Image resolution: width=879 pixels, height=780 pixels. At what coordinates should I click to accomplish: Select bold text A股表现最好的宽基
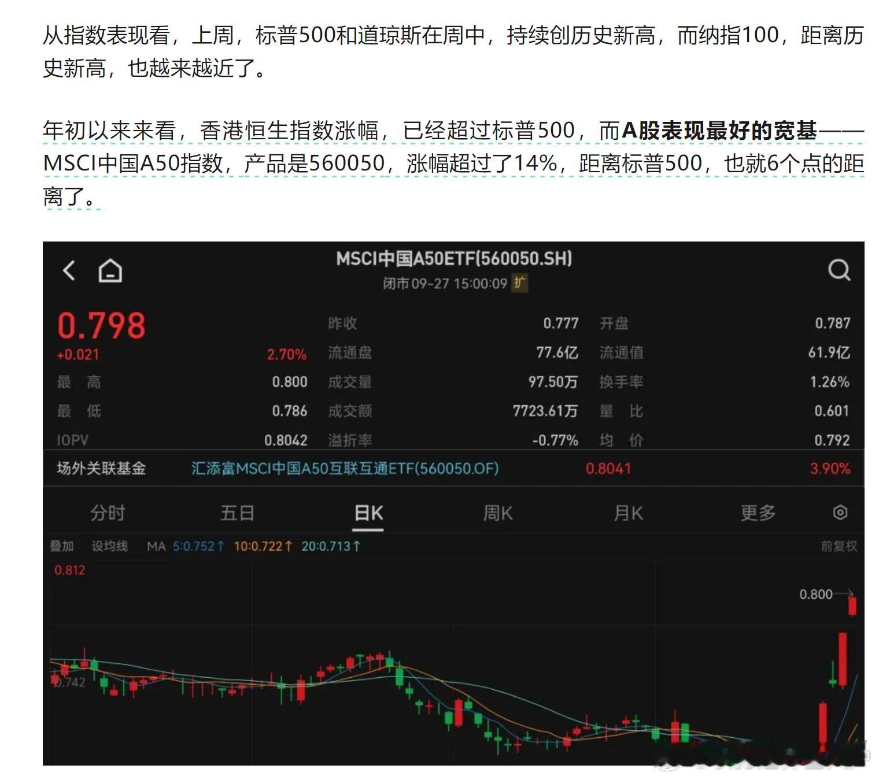(719, 131)
